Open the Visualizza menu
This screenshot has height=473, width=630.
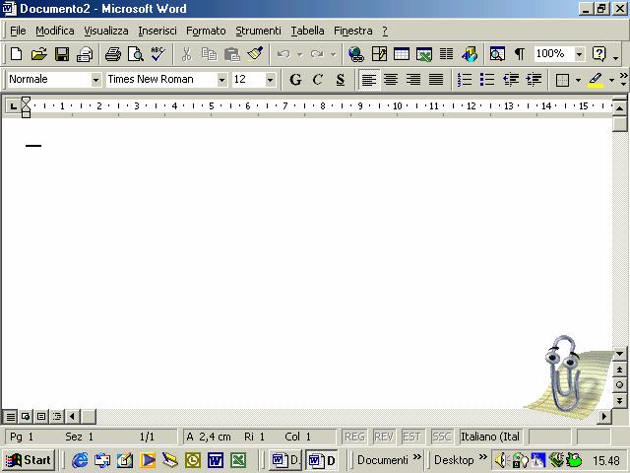(x=106, y=31)
